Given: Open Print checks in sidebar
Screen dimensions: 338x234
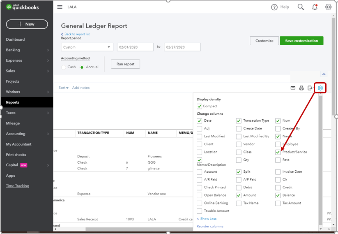Looking at the screenshot, I should 16,155.
